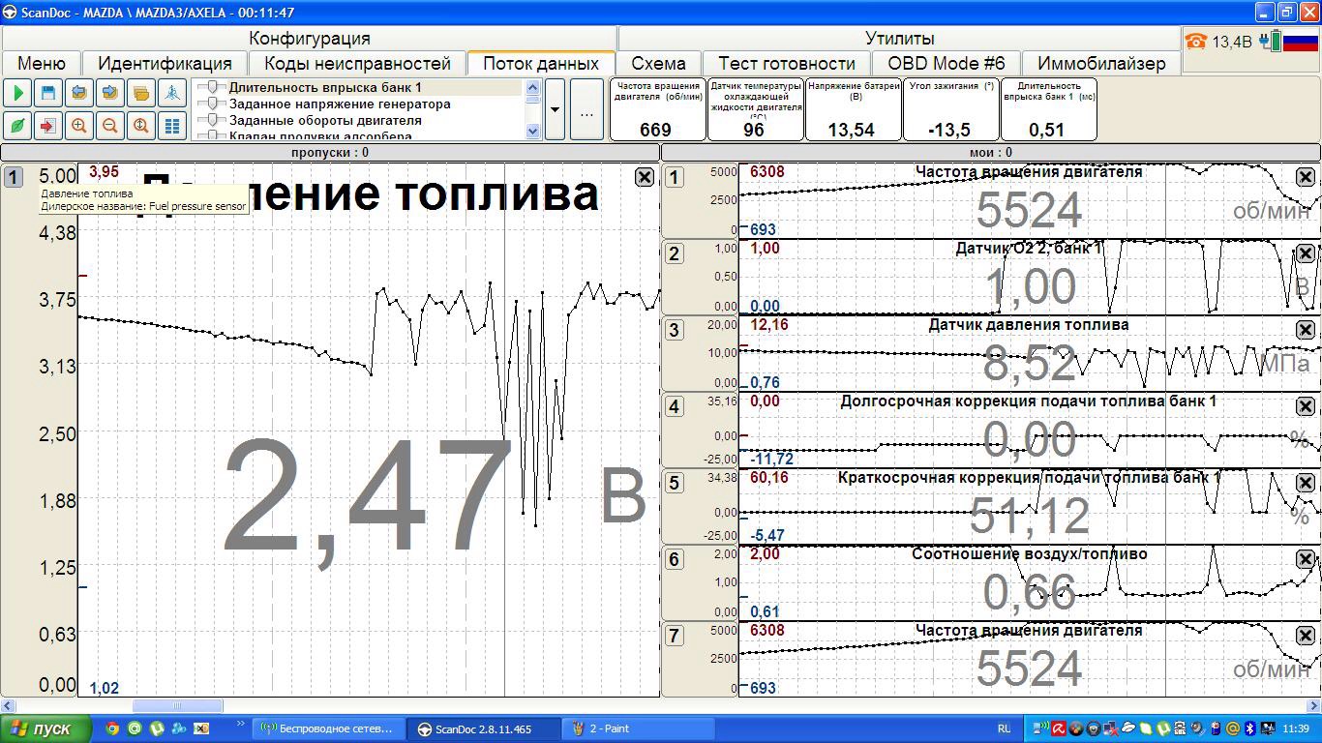Open the parameter list dropdown arrow

pyautogui.click(x=555, y=109)
